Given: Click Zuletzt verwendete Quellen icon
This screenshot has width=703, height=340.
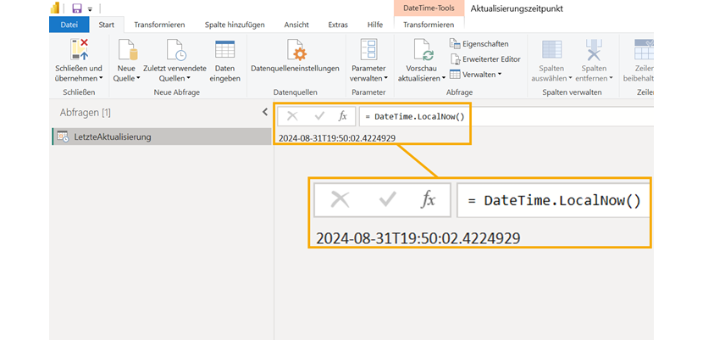Looking at the screenshot, I should 174,50.
